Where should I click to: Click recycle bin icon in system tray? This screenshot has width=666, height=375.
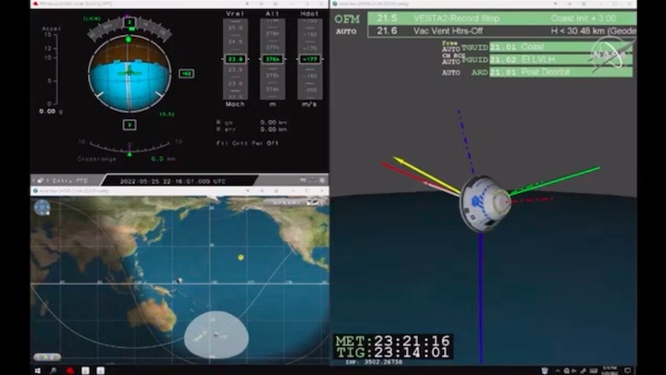click(545, 370)
